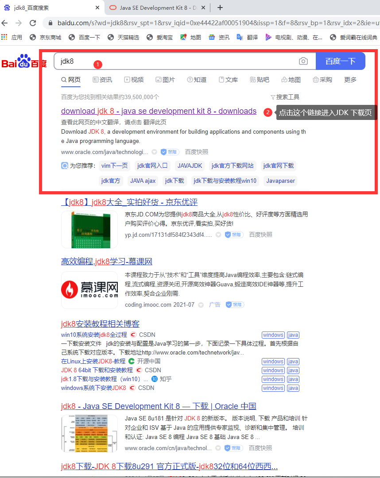Select the 采购 search category

pos(322,80)
